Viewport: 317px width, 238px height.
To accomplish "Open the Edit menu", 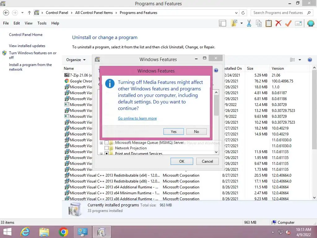I will point(17,23).
